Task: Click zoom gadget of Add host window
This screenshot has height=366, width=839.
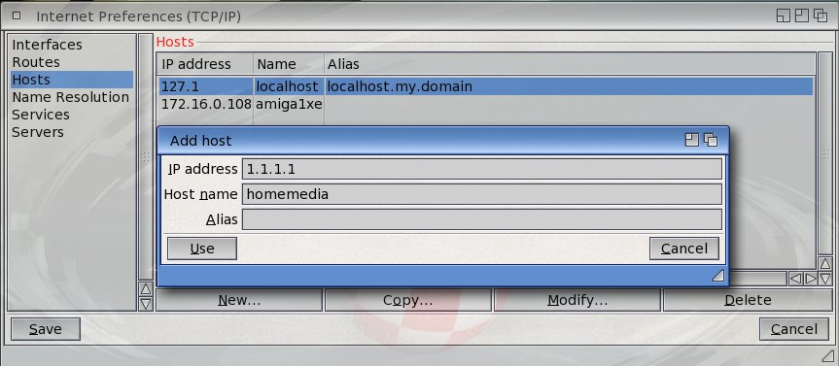Action: 692,140
